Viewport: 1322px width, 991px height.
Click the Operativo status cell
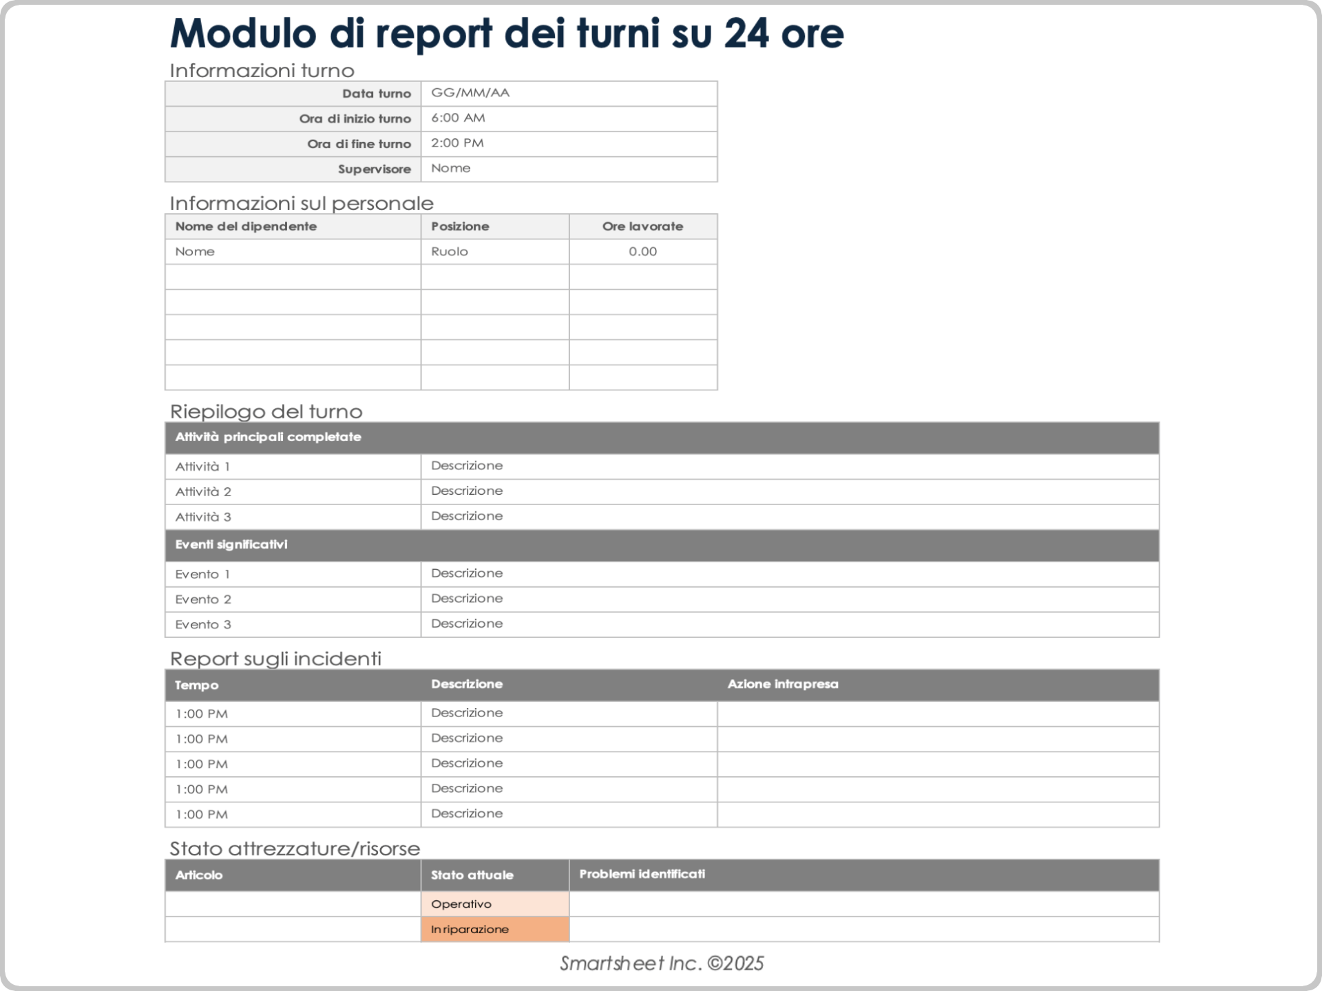pos(461,904)
